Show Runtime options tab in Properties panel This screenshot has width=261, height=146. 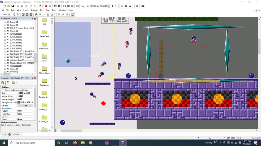[x=8, y=83]
